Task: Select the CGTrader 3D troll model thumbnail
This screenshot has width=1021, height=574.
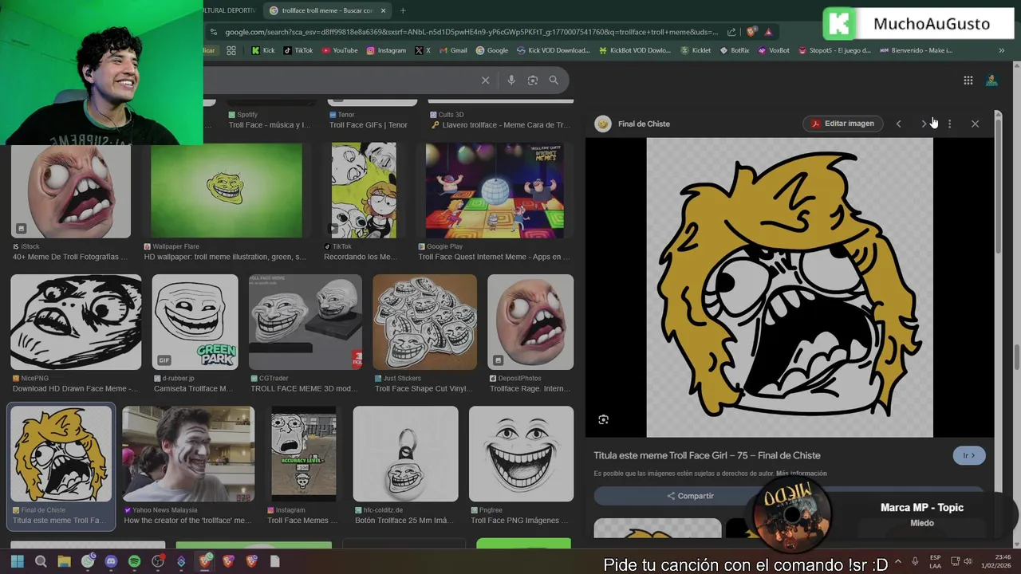Action: (x=306, y=322)
